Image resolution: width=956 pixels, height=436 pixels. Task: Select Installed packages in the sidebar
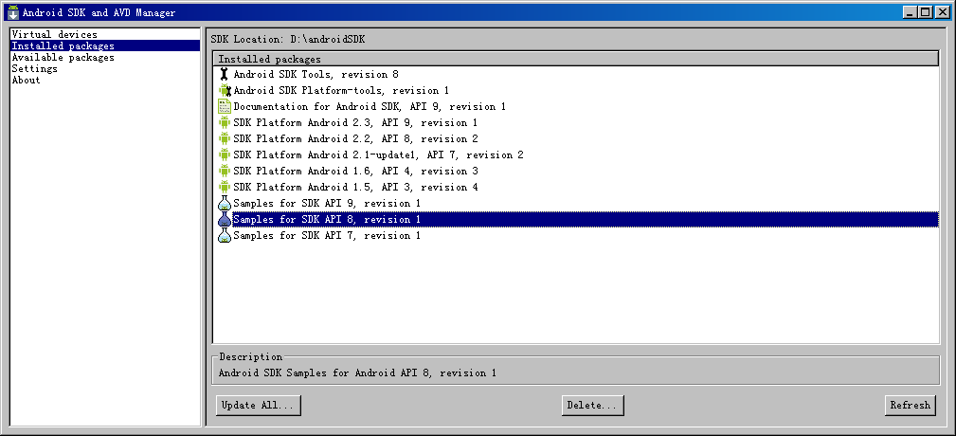[x=105, y=45]
